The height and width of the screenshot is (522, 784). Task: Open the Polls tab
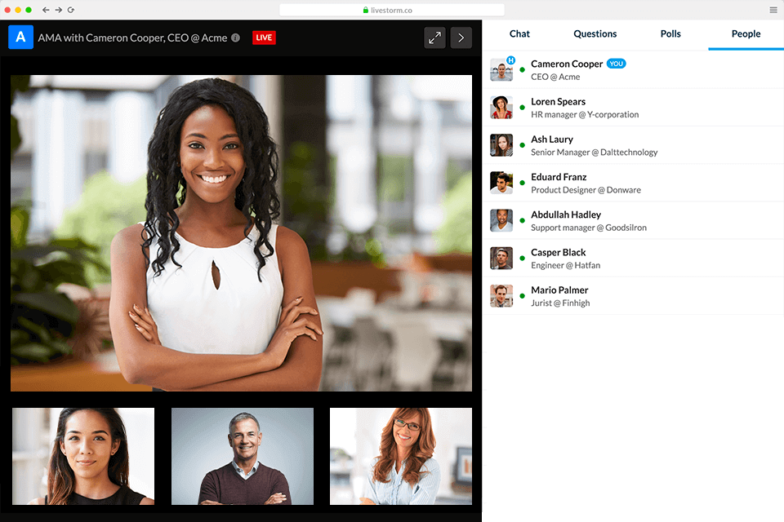(670, 34)
